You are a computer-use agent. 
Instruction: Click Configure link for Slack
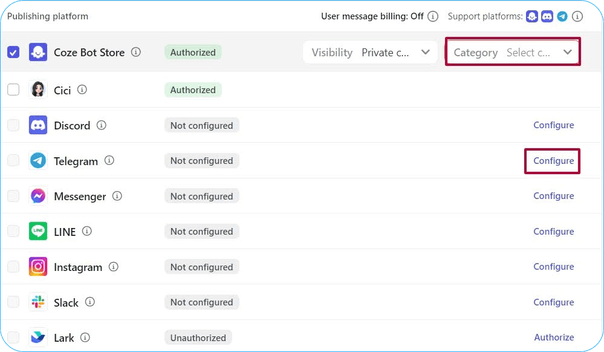(554, 302)
